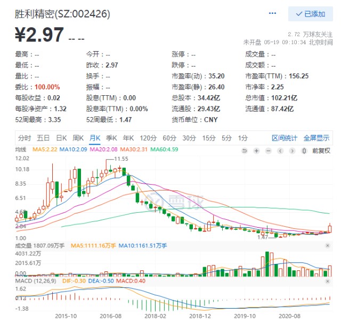
Task: Click the stock title 胜利精密(SZ:002426)
Action: 62,14
